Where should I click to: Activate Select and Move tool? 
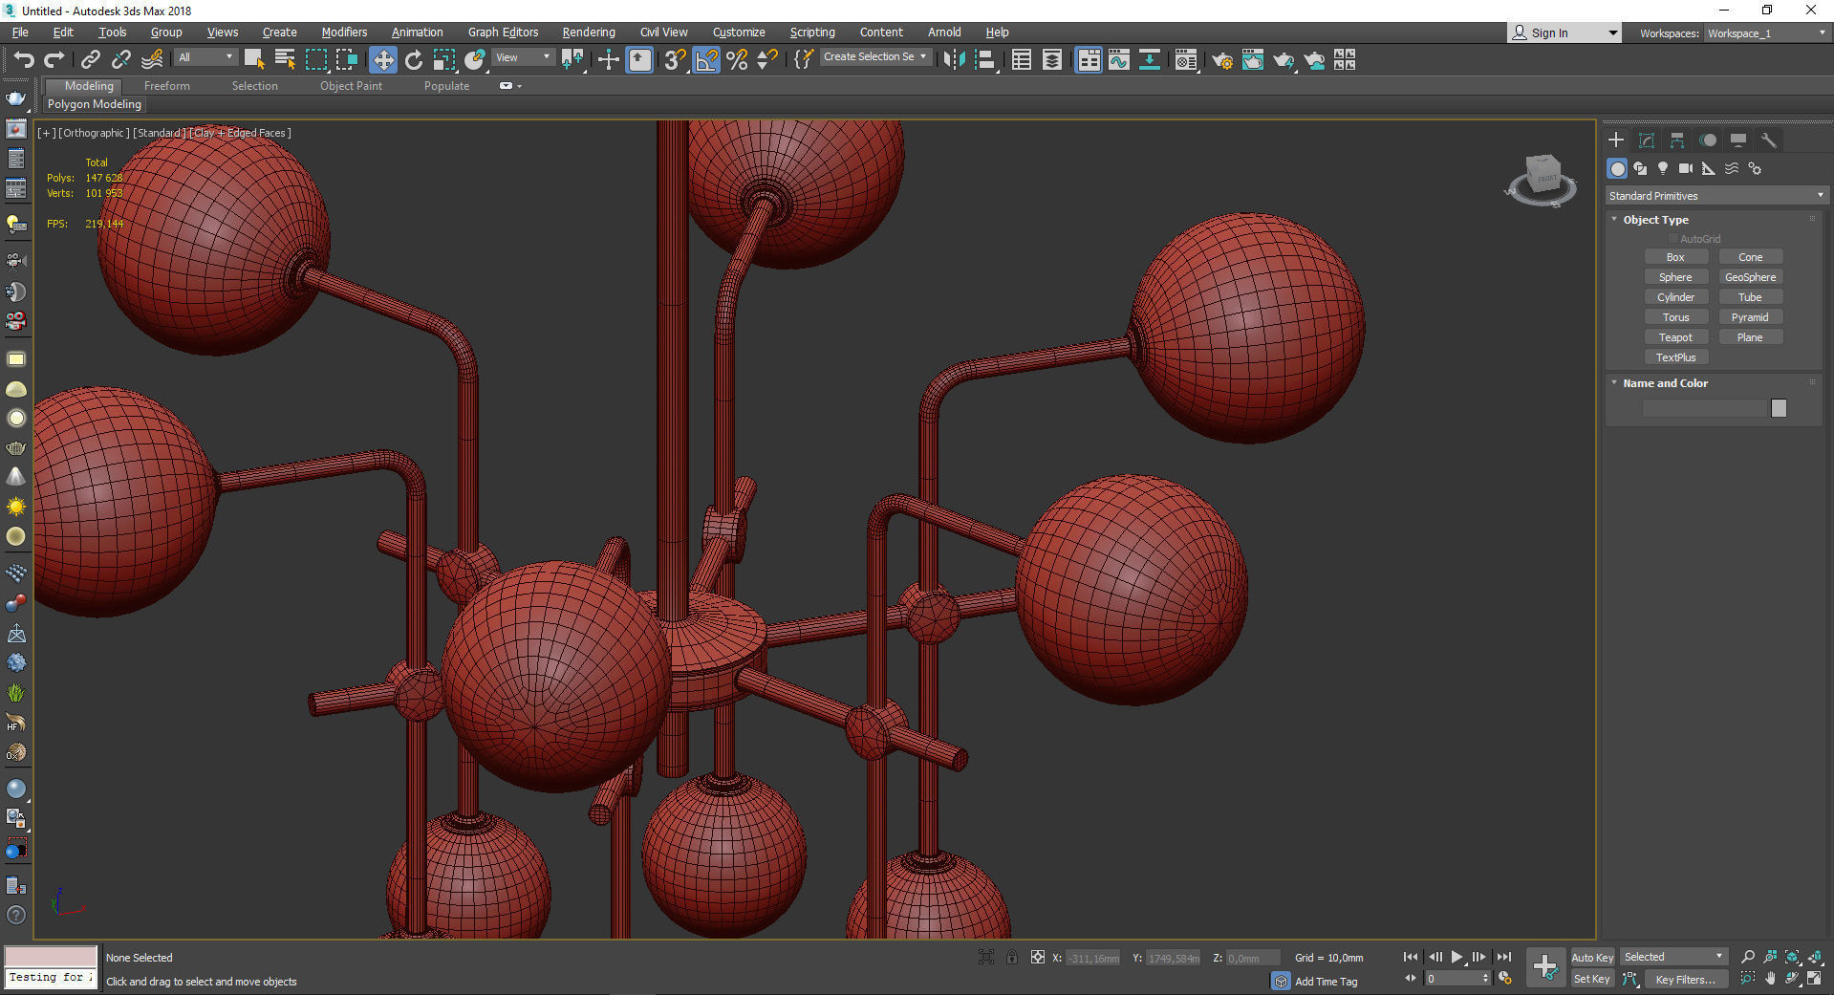point(382,60)
